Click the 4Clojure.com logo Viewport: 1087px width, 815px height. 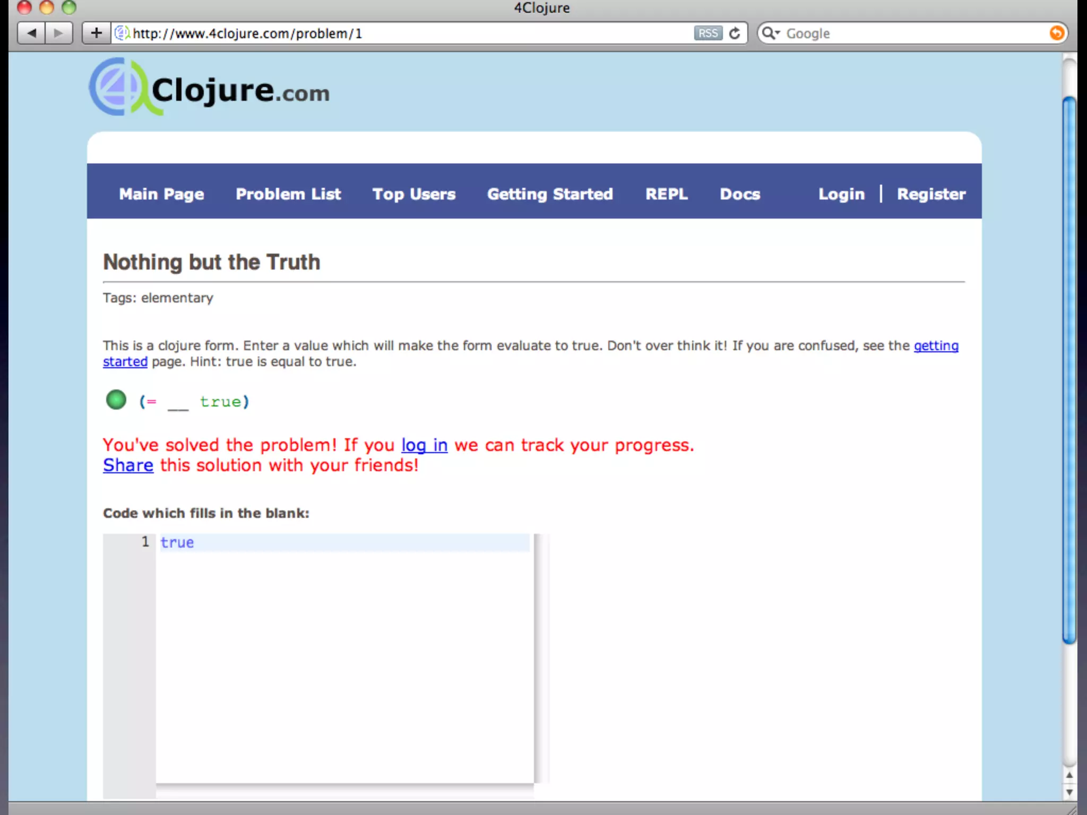(209, 88)
